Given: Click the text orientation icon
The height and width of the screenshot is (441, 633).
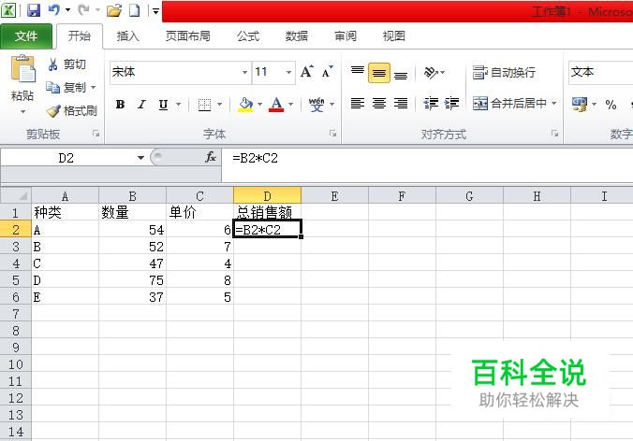Looking at the screenshot, I should click(x=431, y=73).
